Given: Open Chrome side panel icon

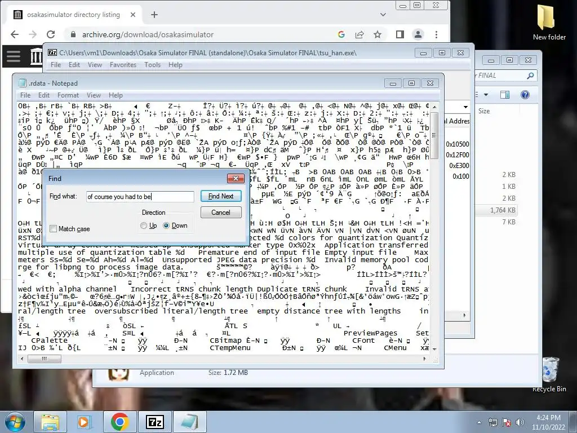Looking at the screenshot, I should click(x=400, y=34).
